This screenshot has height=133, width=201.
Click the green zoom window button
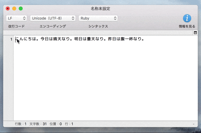[21, 9]
